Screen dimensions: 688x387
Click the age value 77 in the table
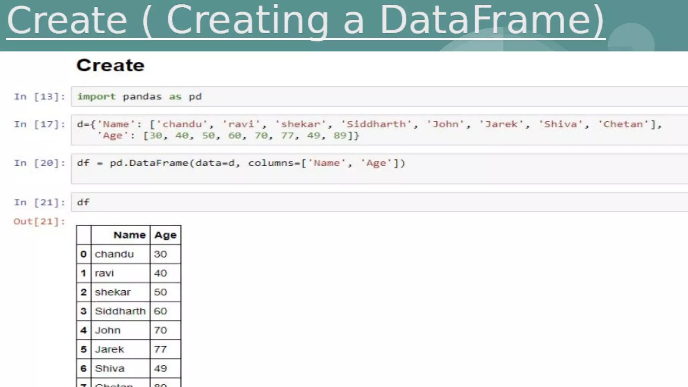tap(160, 349)
